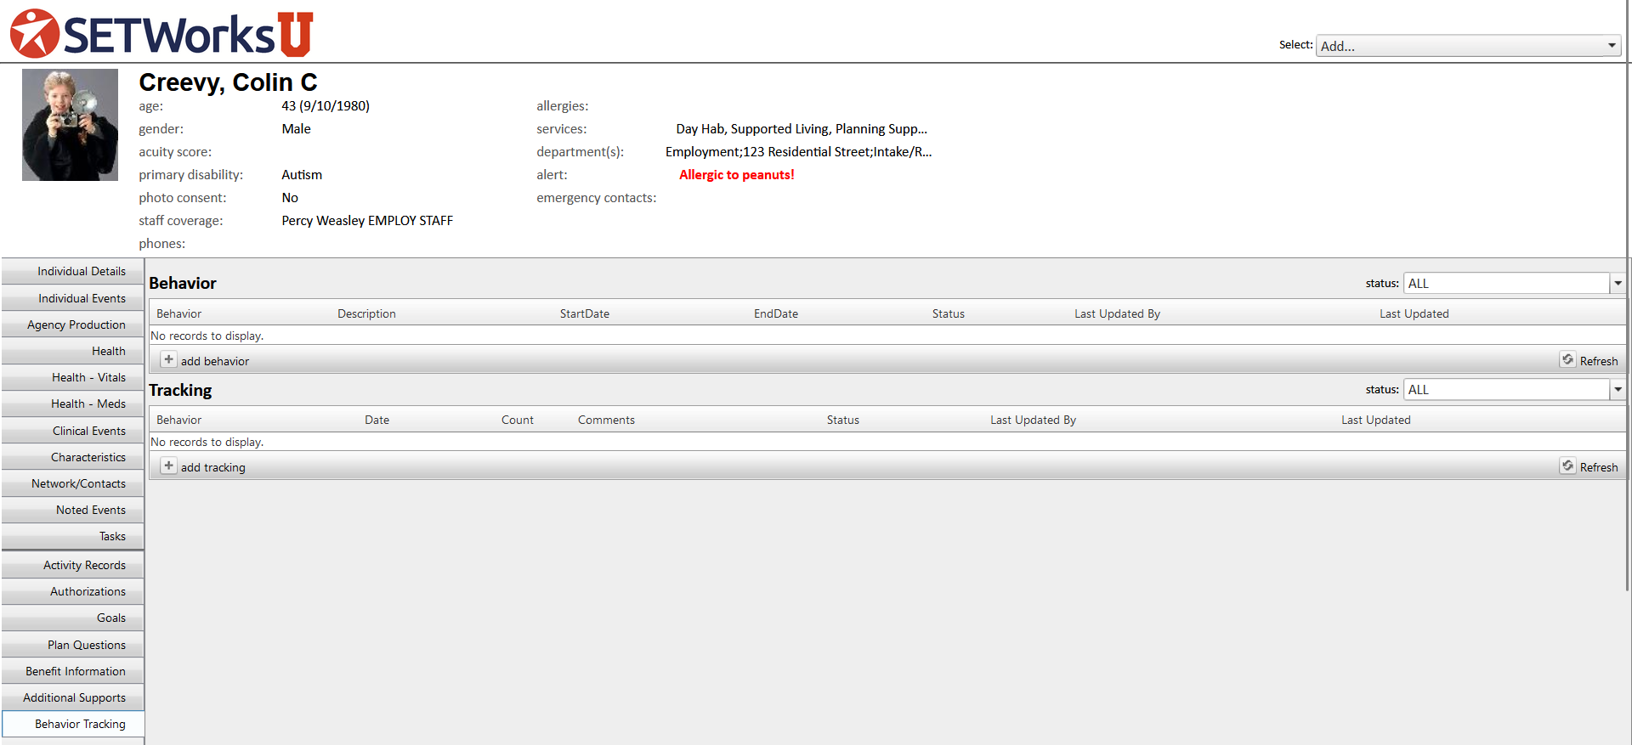This screenshot has height=745, width=1632.
Task: Click the plus icon beside add behavior
Action: pyautogui.click(x=168, y=359)
